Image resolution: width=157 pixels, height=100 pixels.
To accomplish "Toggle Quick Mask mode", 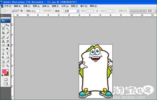I will click(6, 79).
